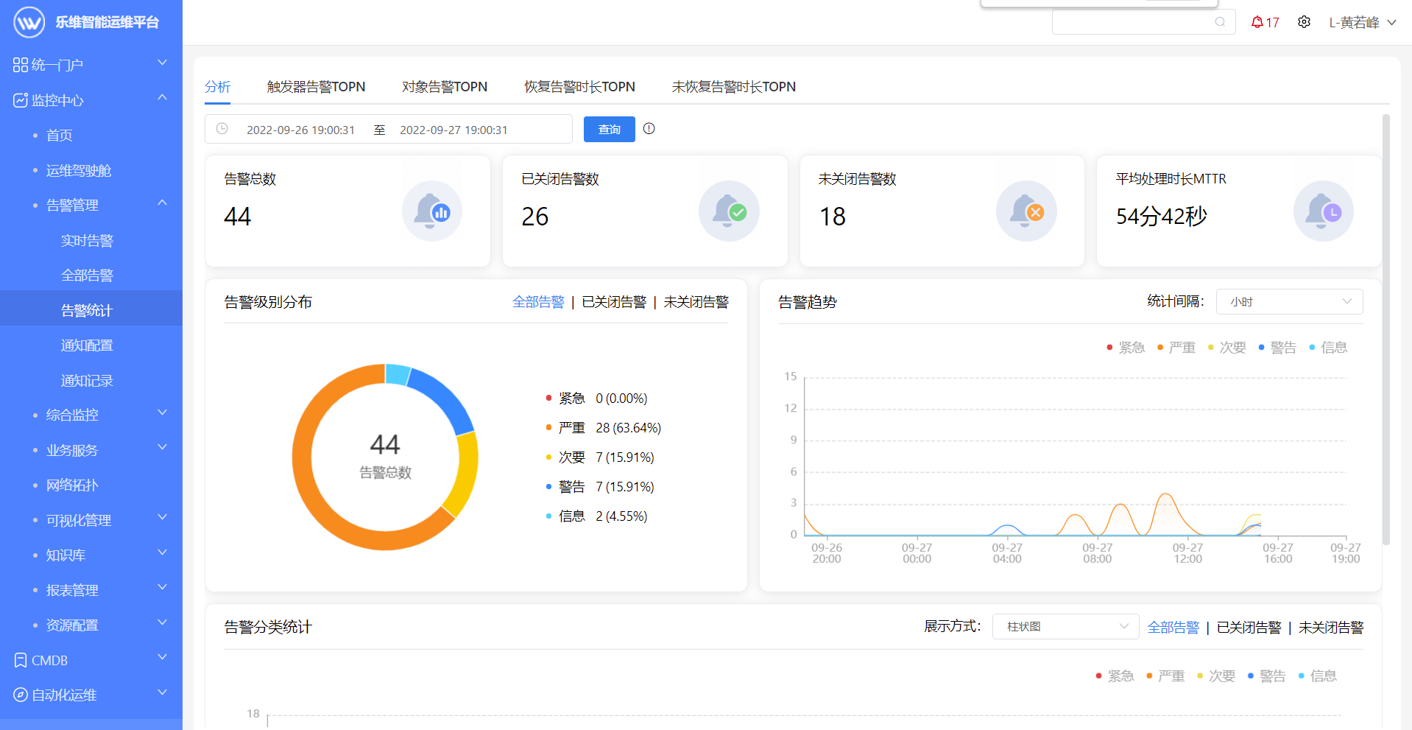Toggle 严重 legend in alert trend chart
This screenshot has width=1412, height=730.
click(x=1176, y=347)
